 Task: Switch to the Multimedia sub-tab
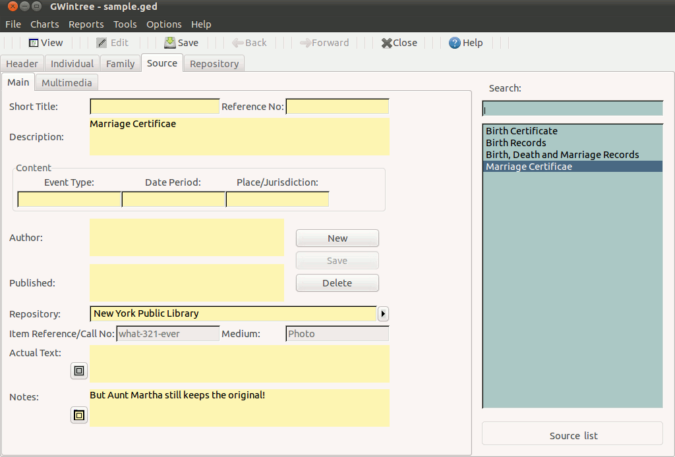[x=67, y=82]
